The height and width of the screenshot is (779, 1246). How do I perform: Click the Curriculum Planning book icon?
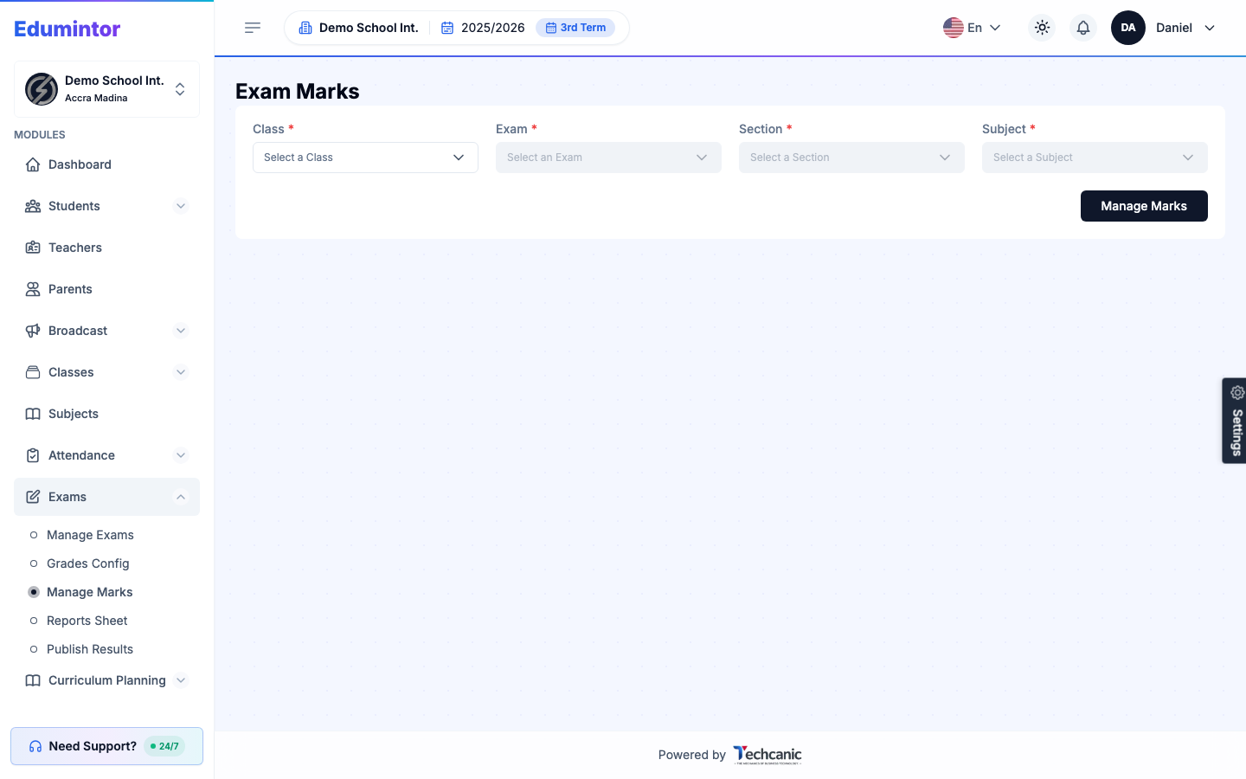33,680
